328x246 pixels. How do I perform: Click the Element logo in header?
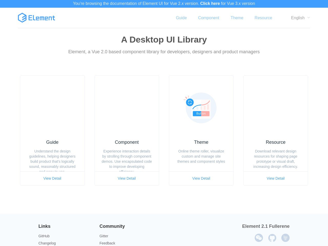(x=36, y=18)
